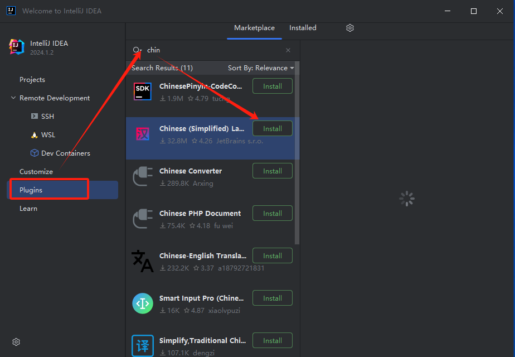Click the ChinesePinyin-CodeCompletion SDK plugin icon
The image size is (515, 357).
point(143,91)
